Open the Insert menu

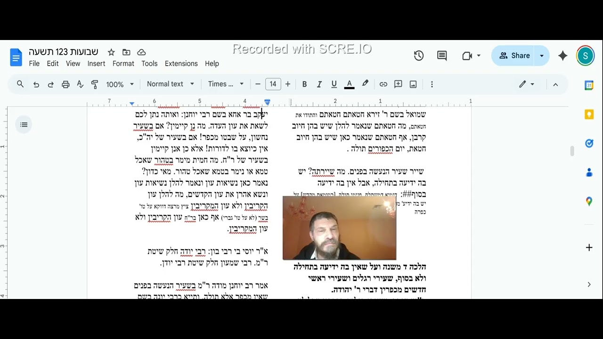click(96, 64)
